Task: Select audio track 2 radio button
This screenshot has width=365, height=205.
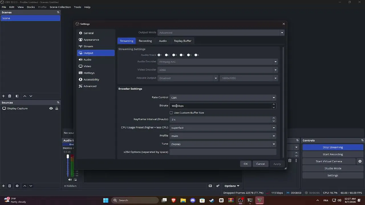Action: click(x=167, y=55)
